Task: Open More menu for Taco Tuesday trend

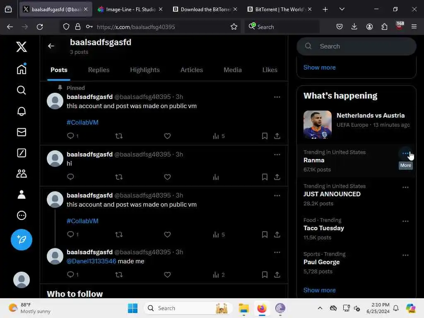Action: pos(405,221)
